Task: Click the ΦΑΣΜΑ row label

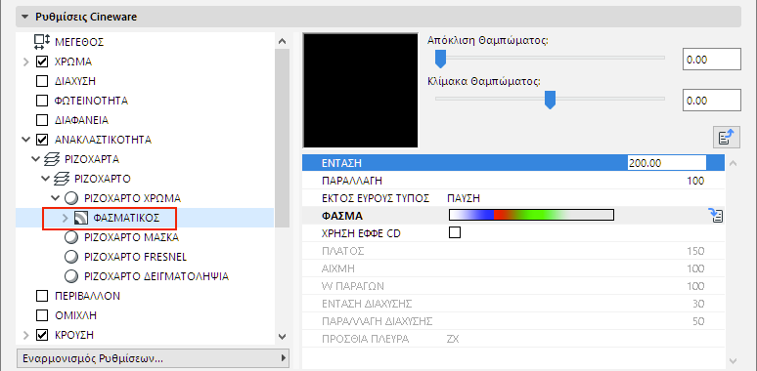Action: [x=341, y=216]
